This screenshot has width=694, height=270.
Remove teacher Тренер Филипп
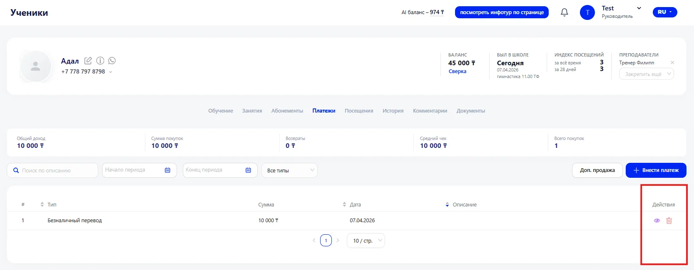click(672, 63)
